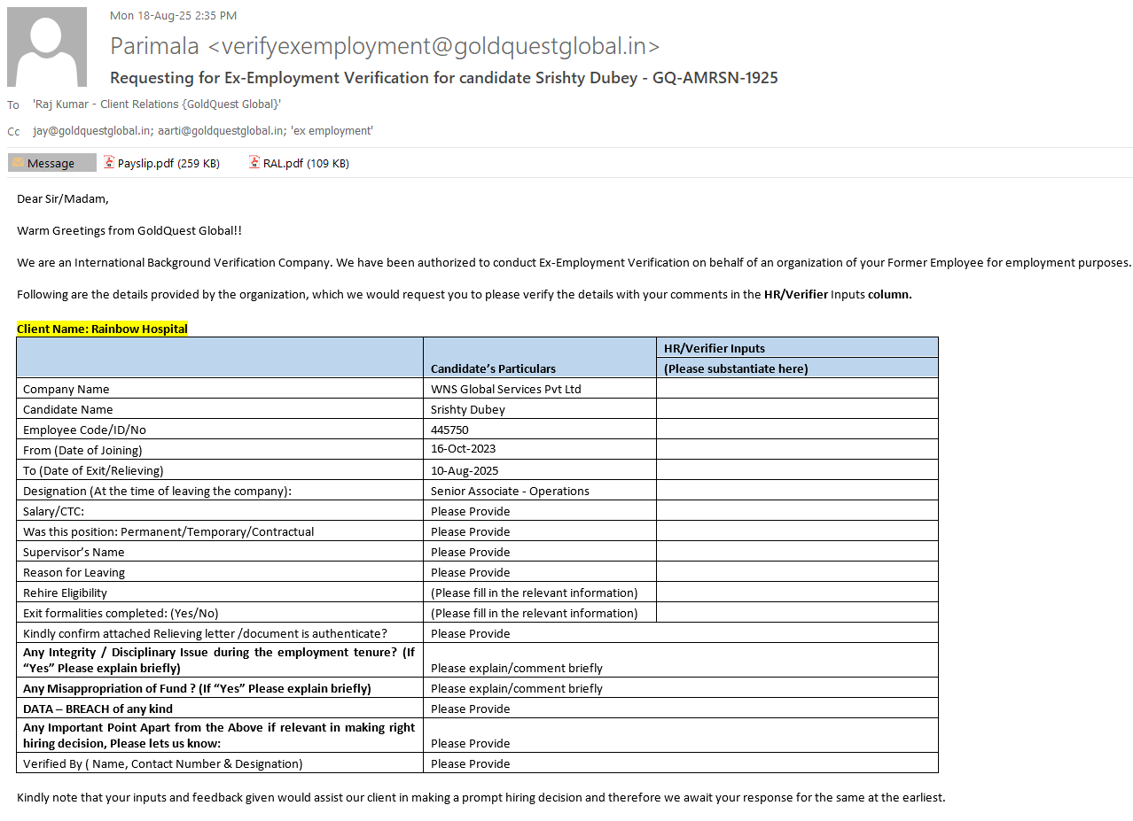Viewport: 1133px width, 821px height.
Task: Click the date Mon 18-Aug-25 2:35 PM
Action: click(173, 16)
